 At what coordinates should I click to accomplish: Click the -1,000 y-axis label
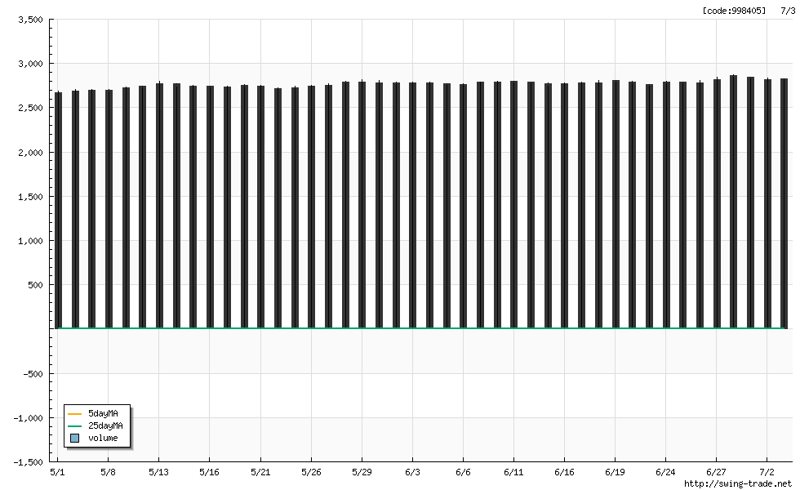point(29,418)
